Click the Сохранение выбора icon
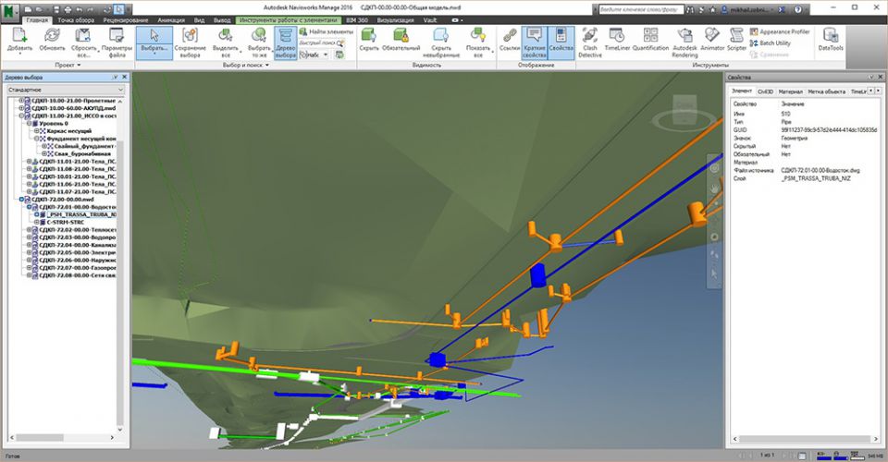888x462 pixels. 190,36
